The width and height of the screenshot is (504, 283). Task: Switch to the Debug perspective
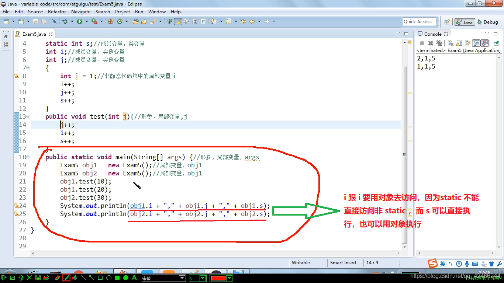(x=487, y=22)
